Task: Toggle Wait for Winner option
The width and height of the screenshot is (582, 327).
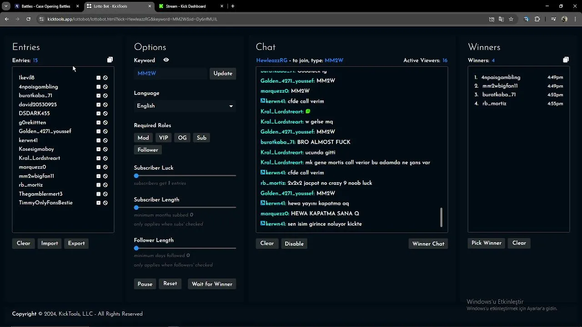Action: (x=212, y=284)
